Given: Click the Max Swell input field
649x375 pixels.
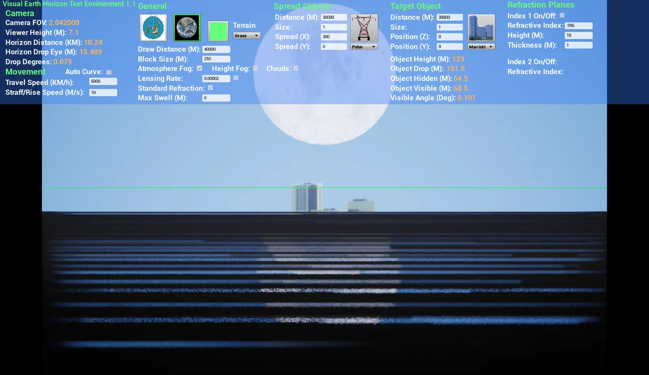Looking at the screenshot, I should (216, 98).
